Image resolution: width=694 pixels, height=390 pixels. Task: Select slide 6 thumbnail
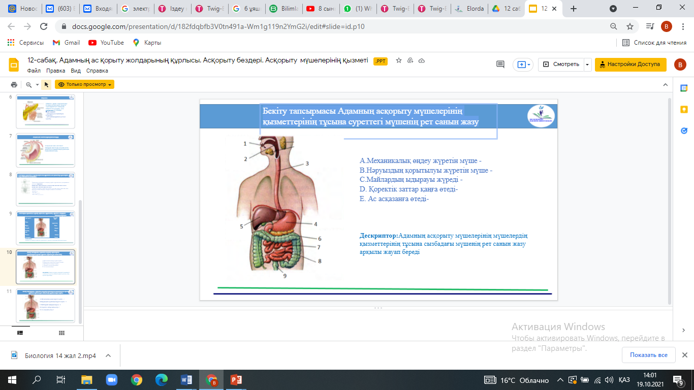[46, 111]
